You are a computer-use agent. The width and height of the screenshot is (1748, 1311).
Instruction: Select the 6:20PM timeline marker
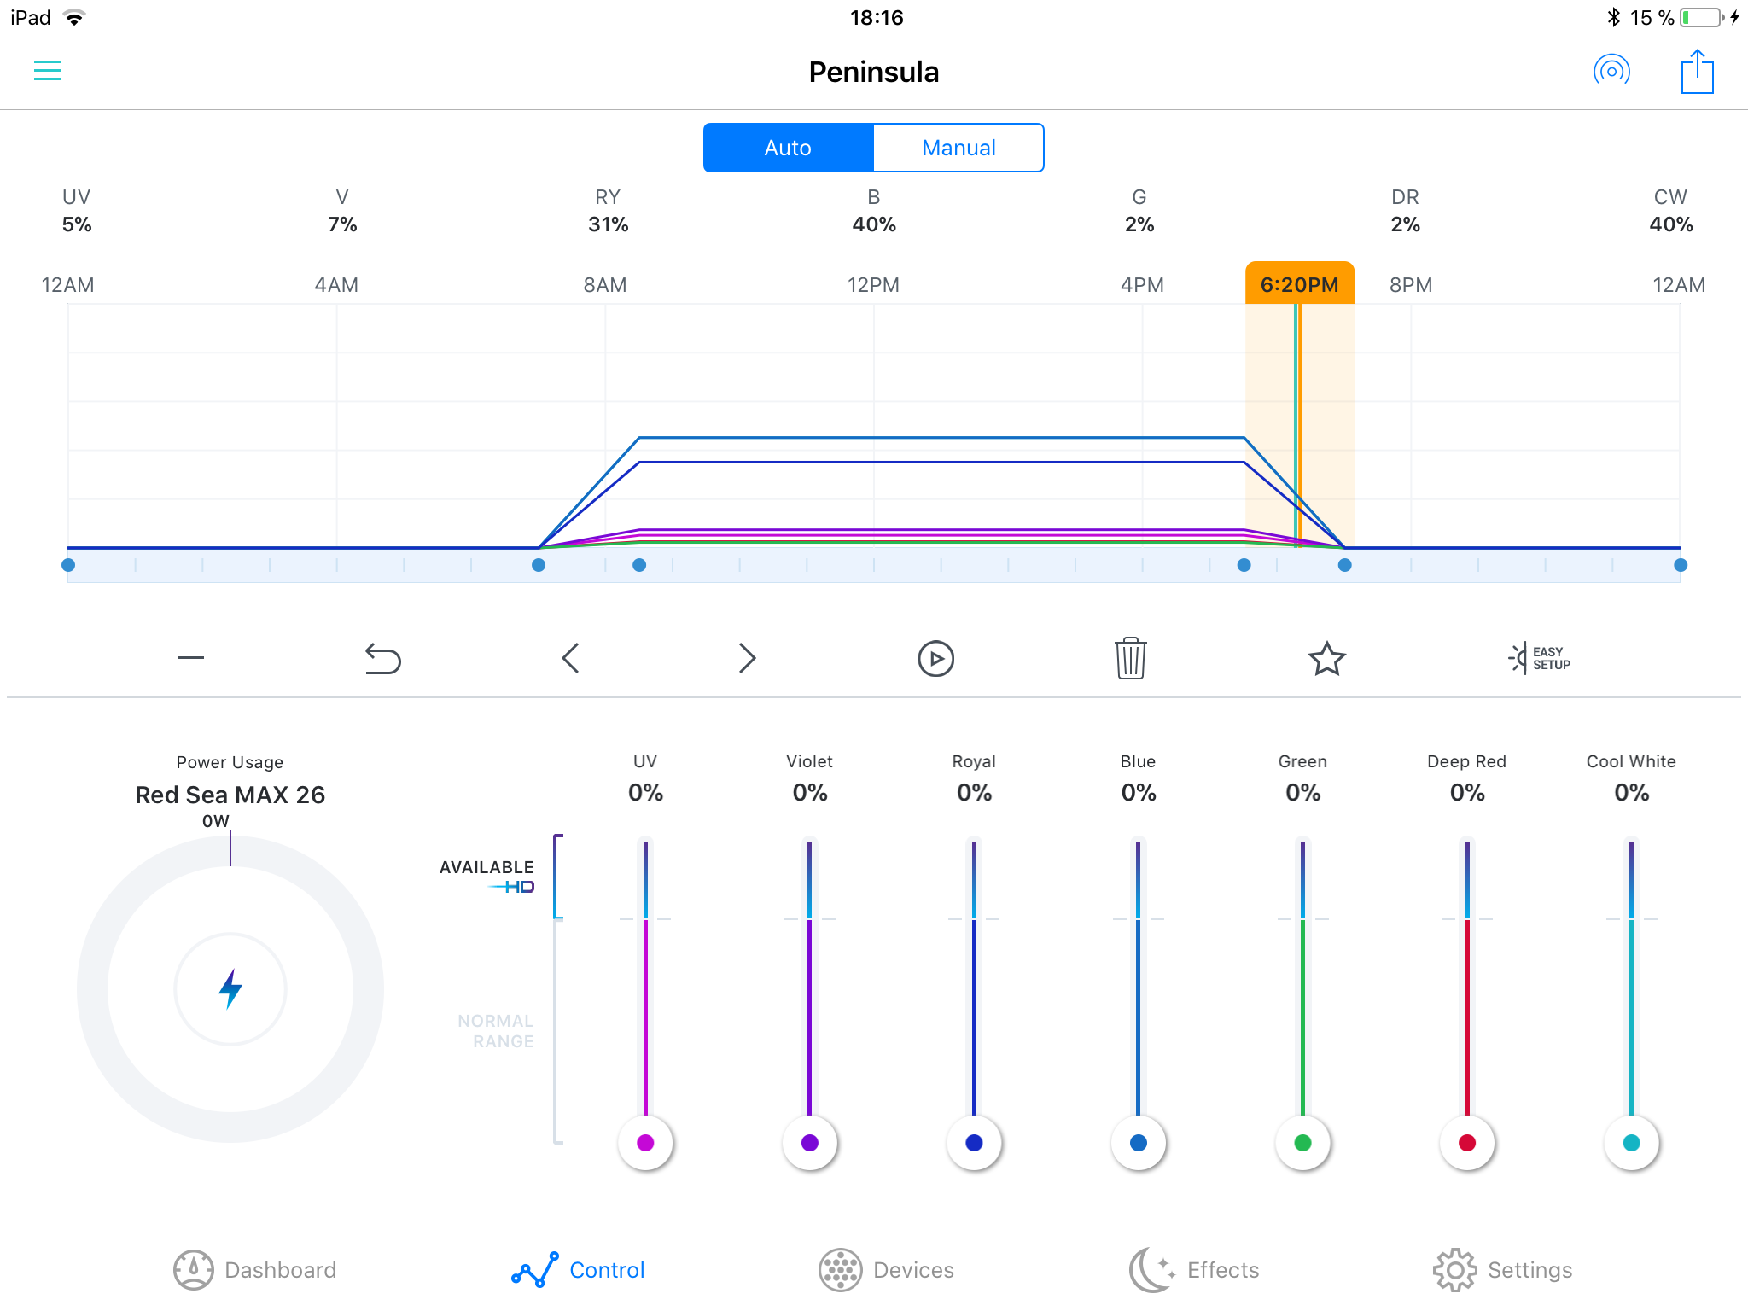(x=1299, y=284)
